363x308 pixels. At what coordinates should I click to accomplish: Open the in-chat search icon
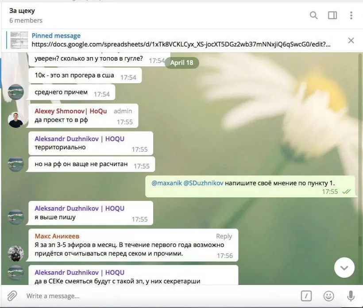click(313, 15)
